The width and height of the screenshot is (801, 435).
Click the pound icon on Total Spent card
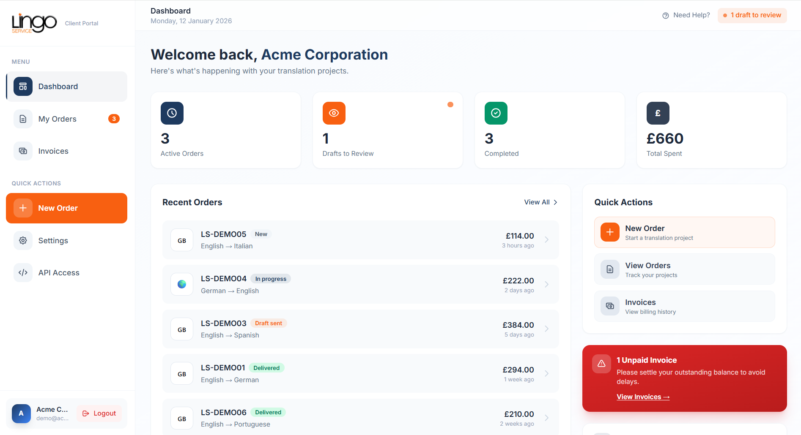(x=658, y=113)
